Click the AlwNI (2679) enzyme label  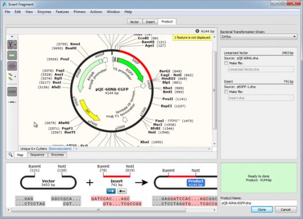(57, 123)
